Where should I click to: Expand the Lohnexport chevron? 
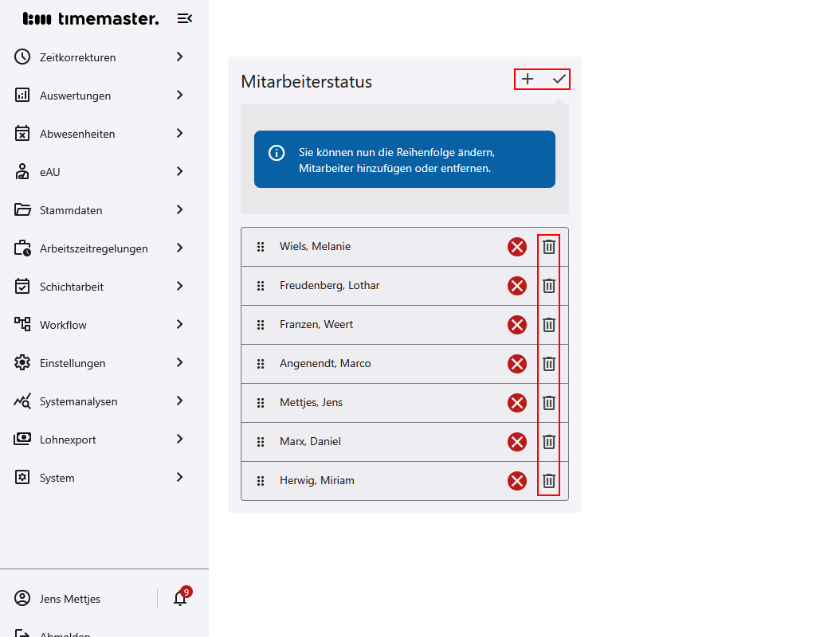(x=180, y=440)
